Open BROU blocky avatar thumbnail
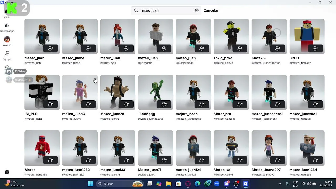This screenshot has height=189, width=336. (307, 36)
